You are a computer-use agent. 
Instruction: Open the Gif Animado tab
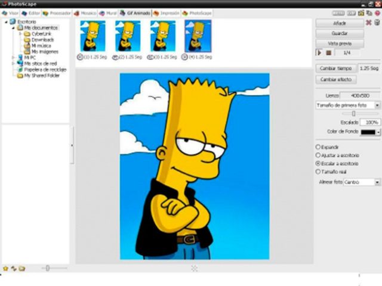pos(135,13)
